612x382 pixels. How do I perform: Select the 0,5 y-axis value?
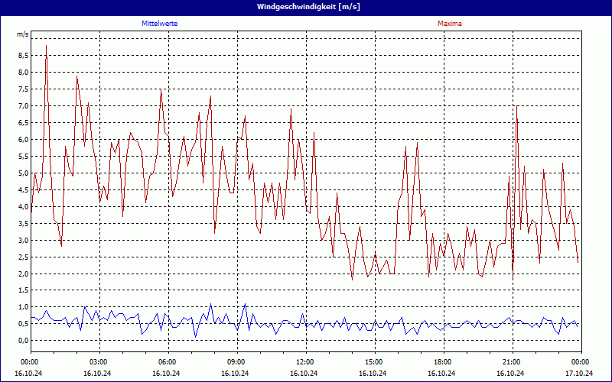[23, 323]
